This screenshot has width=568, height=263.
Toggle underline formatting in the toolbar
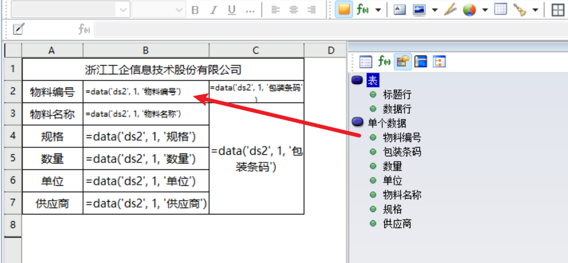click(x=232, y=10)
